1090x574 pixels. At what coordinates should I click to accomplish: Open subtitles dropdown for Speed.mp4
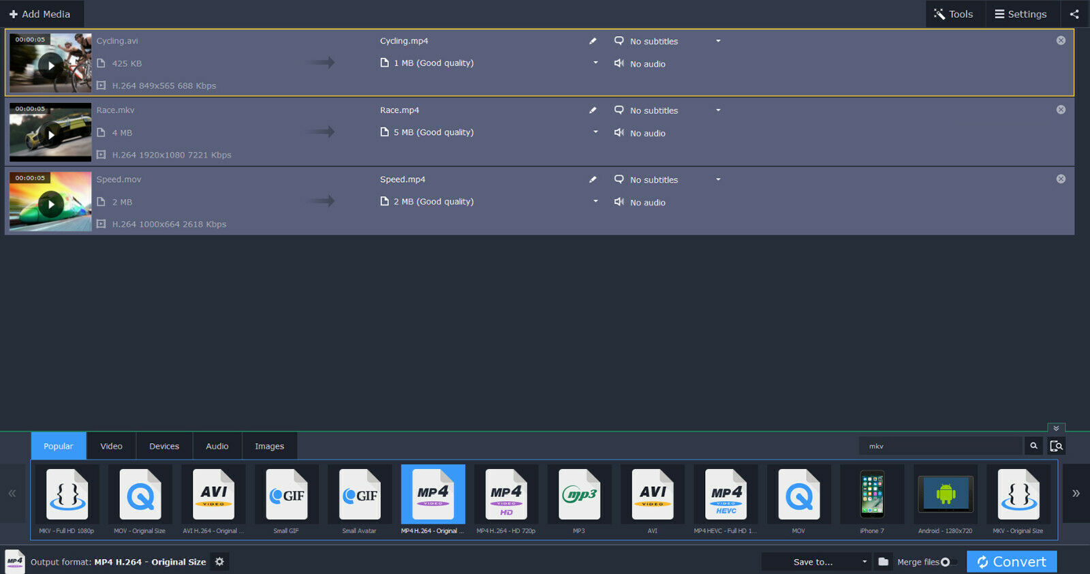pyautogui.click(x=718, y=179)
